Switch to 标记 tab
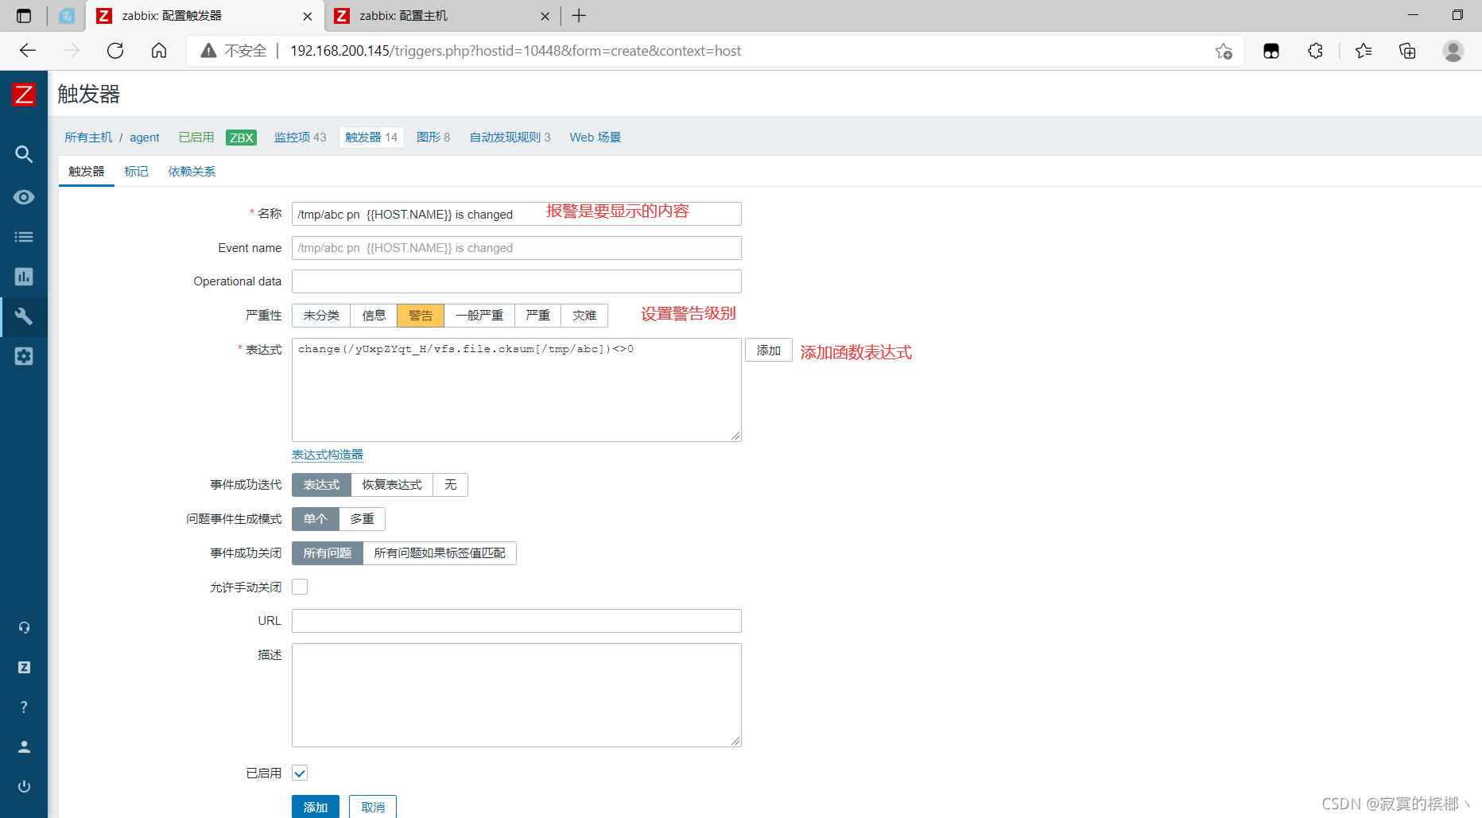Viewport: 1482px width, 818px height. pos(136,172)
